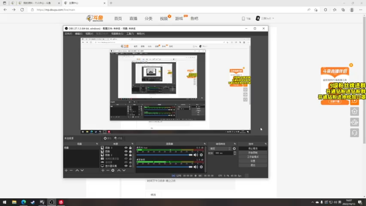Image resolution: width=366 pixels, height=206 pixels.
Task: Mute the 麦克风/Aux speaker icon
Action: pyautogui.click(x=196, y=155)
